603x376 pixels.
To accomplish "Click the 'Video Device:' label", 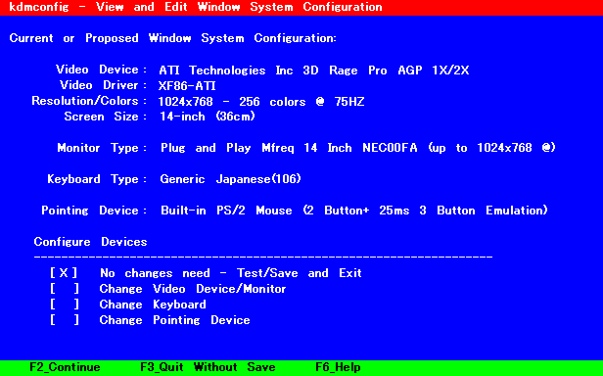I will pyautogui.click(x=102, y=70).
